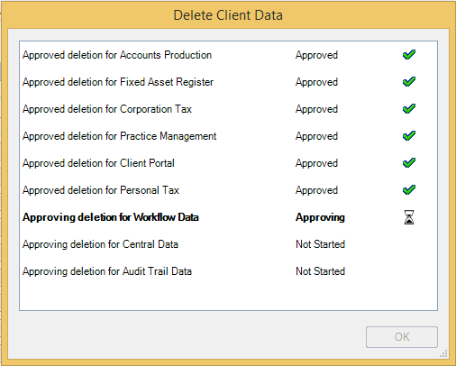The height and width of the screenshot is (366, 456).
Task: Click the Approved status for Practice Management
Action: point(316,136)
